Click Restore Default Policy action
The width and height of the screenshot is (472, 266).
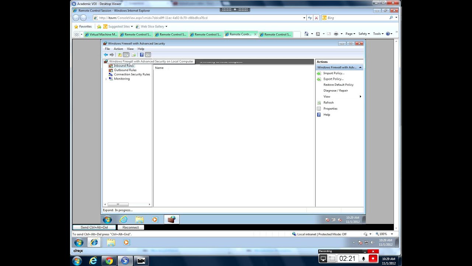point(339,85)
